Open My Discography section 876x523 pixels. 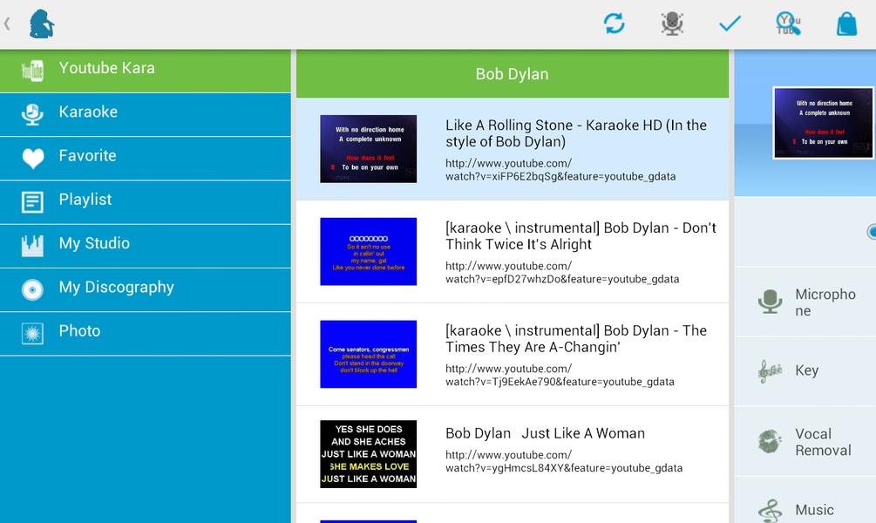(146, 290)
